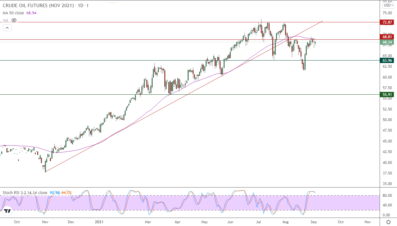397x226 pixels.
Task: Click the TradingView logo watermark
Action: click(x=8, y=211)
